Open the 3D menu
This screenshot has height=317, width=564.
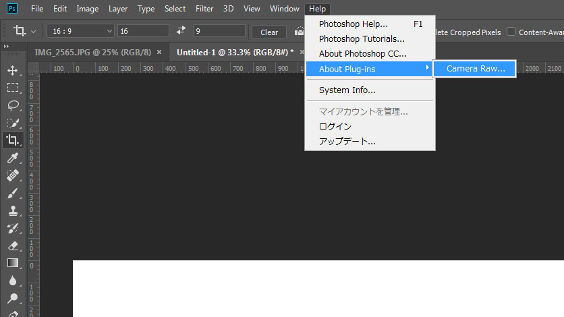pos(228,9)
